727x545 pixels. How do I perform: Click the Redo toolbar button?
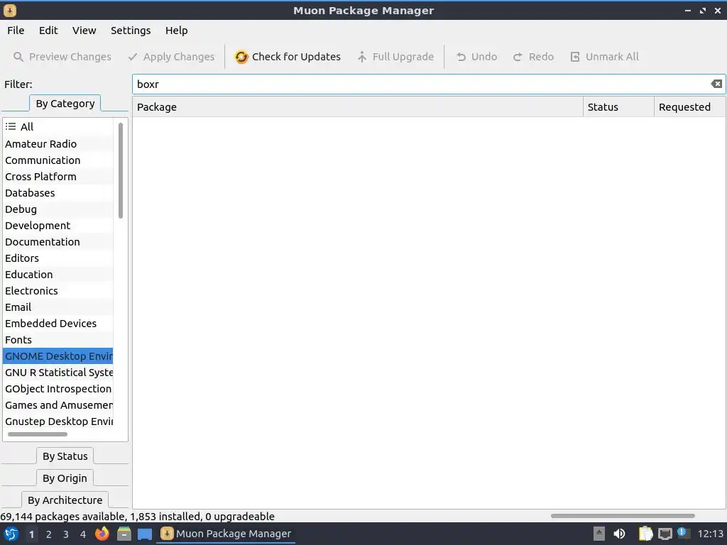tap(533, 57)
